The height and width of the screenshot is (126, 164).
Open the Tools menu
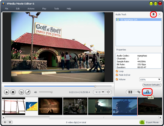click(56, 9)
